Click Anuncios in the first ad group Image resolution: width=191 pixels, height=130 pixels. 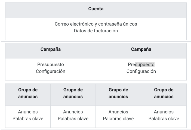click(x=28, y=112)
